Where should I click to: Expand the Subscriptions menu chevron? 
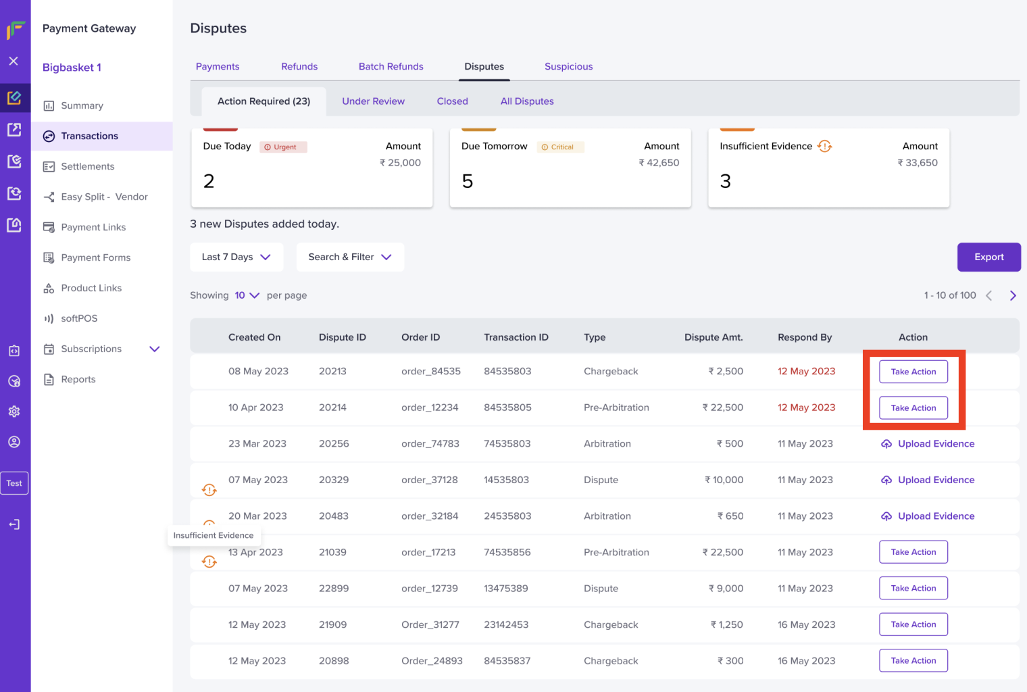155,349
